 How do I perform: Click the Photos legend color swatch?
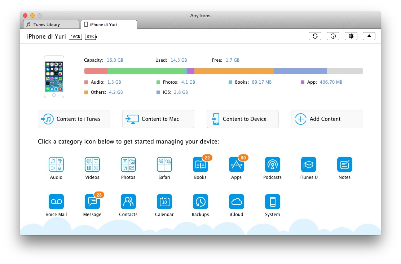coord(158,82)
